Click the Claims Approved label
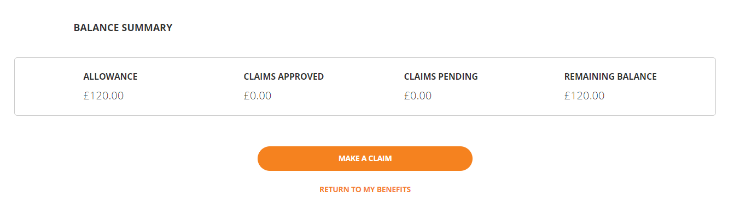Image resolution: width=740 pixels, height=214 pixels. pos(284,76)
